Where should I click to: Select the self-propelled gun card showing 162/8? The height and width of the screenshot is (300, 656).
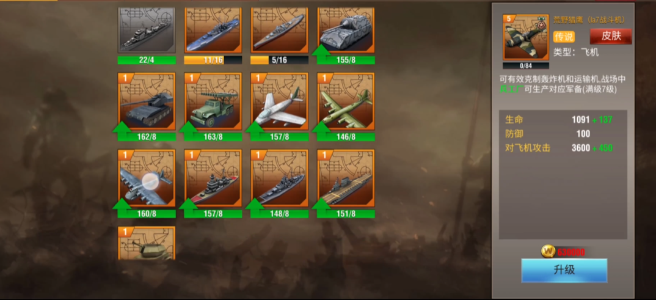point(147,101)
